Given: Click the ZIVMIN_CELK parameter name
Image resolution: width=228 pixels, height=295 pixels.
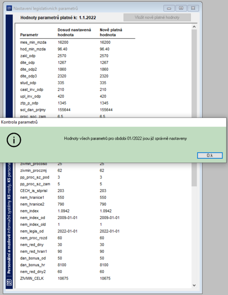Looking at the screenshot, I should [x=32, y=279].
